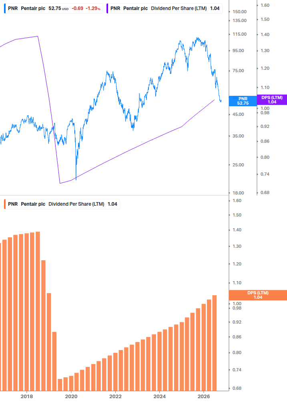Image resolution: width=287 pixels, height=403 pixels.
Task: Click the orange DPS (LTM) 1.04 tag
Action: tap(258, 295)
